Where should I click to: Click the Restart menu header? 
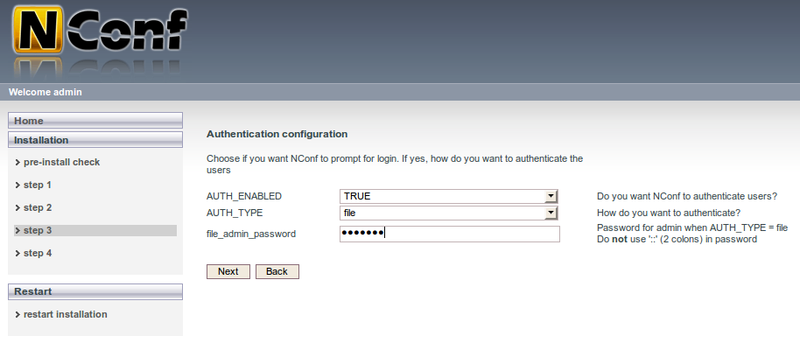click(95, 291)
